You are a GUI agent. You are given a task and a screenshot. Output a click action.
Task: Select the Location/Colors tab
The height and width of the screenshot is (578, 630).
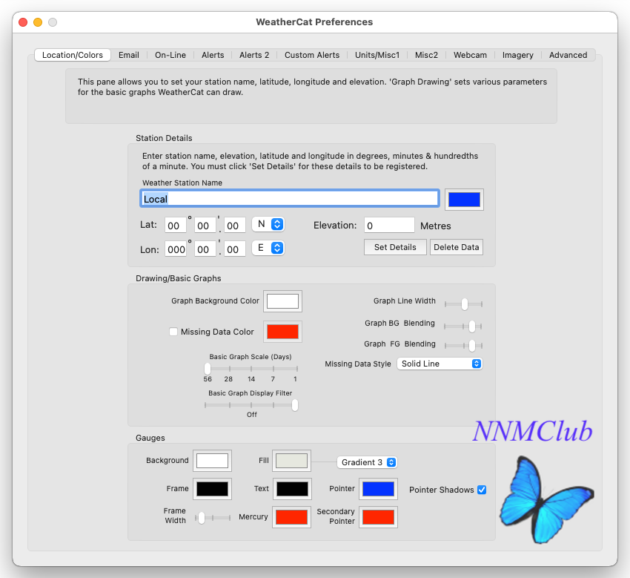click(x=73, y=55)
